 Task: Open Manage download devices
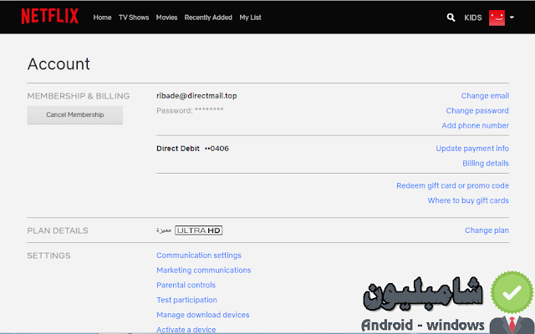point(203,315)
